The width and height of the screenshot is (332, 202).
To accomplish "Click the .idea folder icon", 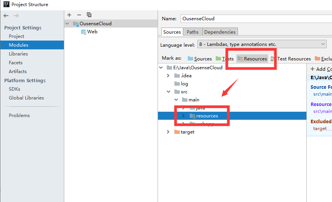I will (177, 76).
